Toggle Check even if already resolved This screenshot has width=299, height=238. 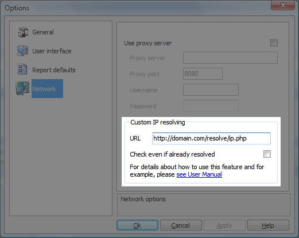[267, 154]
